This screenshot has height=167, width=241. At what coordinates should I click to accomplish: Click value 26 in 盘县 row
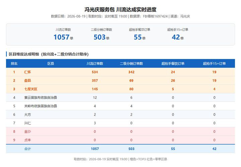[x=173, y=81]
